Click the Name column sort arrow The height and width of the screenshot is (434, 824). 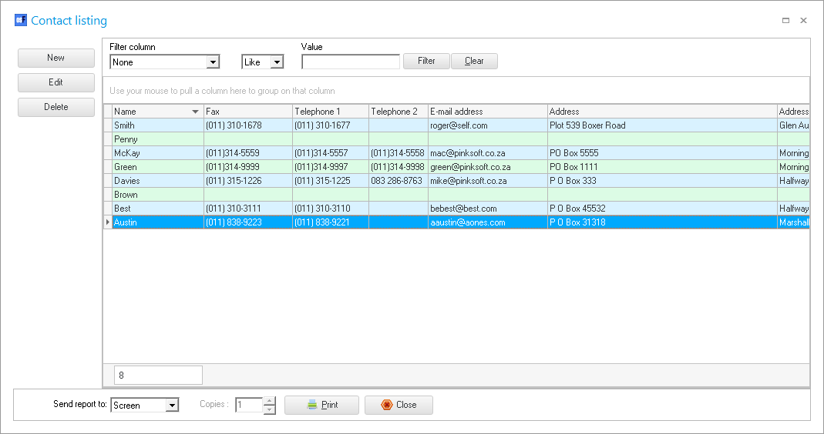195,112
